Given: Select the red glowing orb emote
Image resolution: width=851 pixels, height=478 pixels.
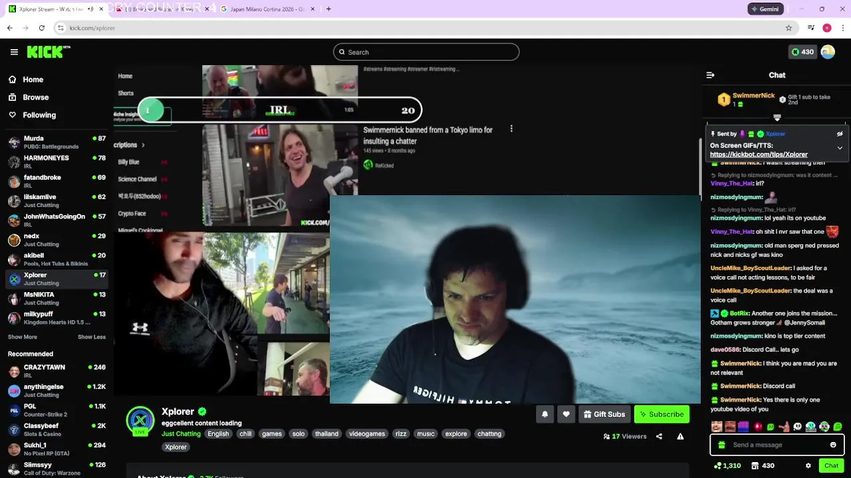Looking at the screenshot, I should point(757,427).
